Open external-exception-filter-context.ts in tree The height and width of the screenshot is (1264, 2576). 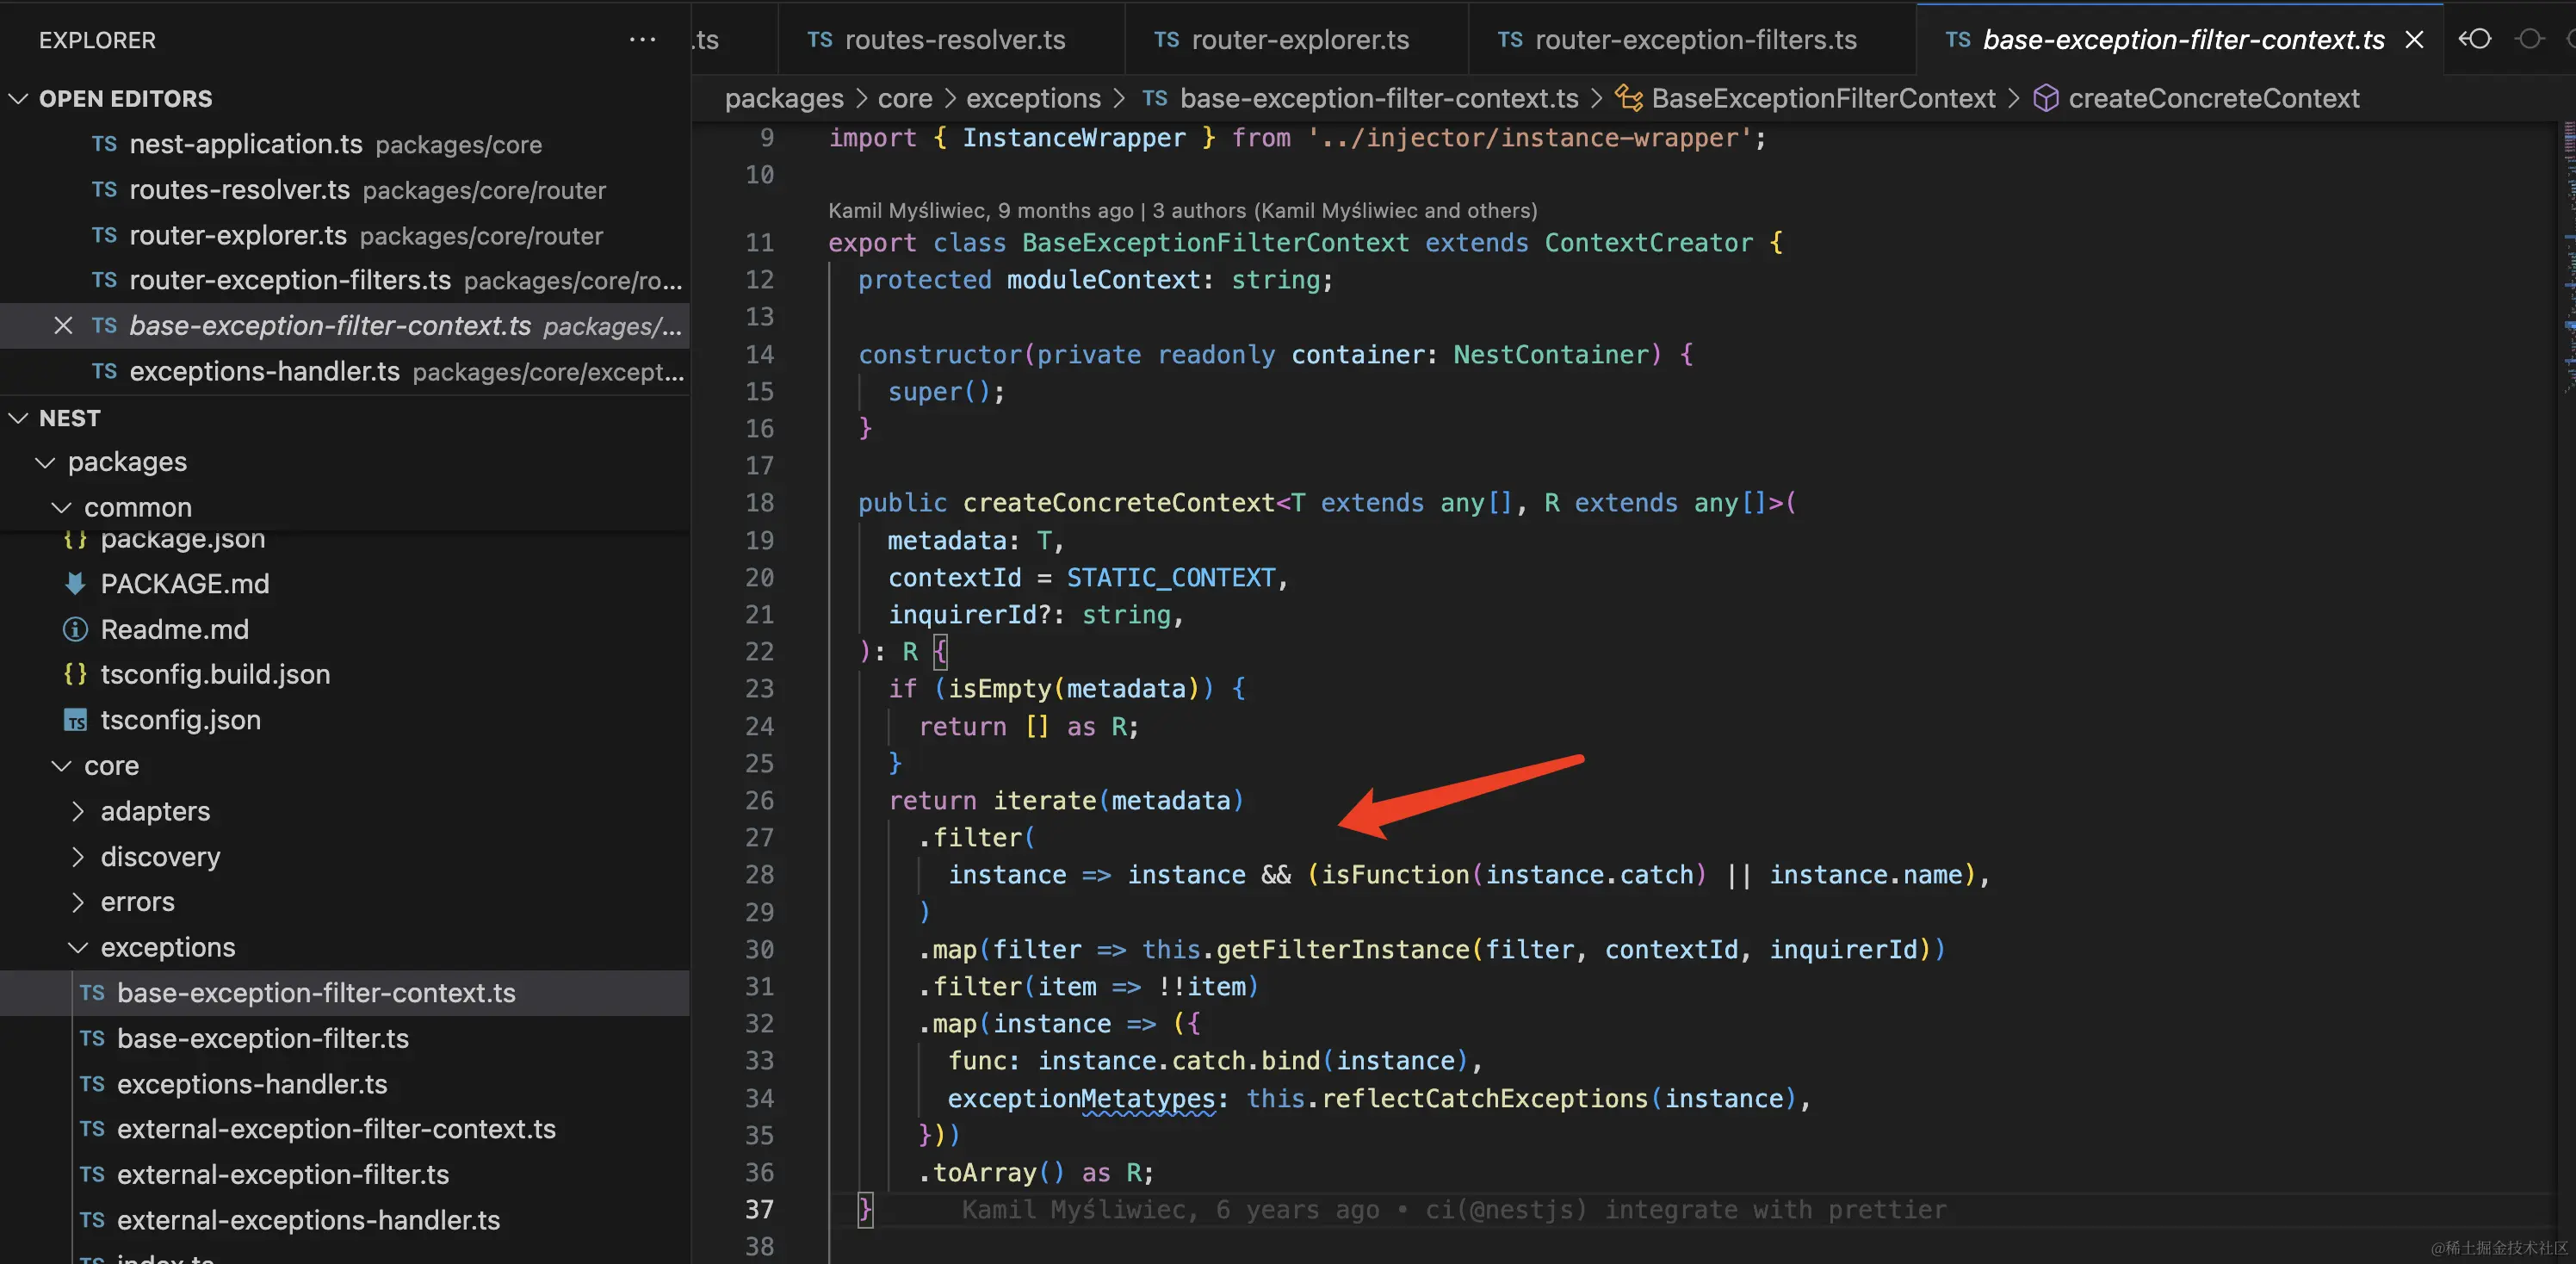[345, 1129]
